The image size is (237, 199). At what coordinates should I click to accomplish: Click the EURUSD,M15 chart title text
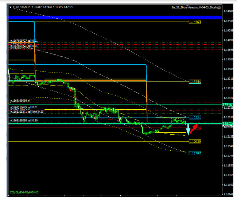21,7
